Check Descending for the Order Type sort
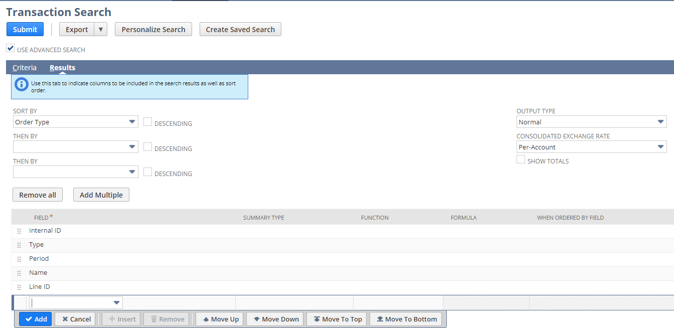 [147, 121]
